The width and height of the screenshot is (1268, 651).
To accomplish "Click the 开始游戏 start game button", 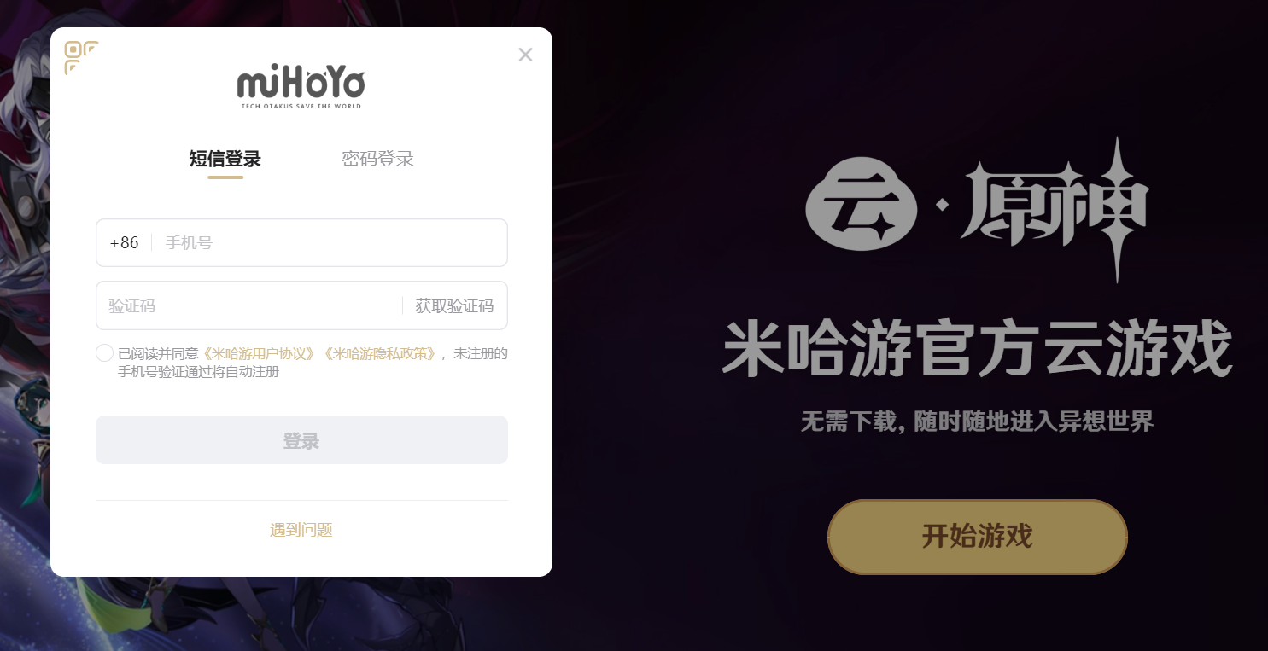I will (978, 537).
